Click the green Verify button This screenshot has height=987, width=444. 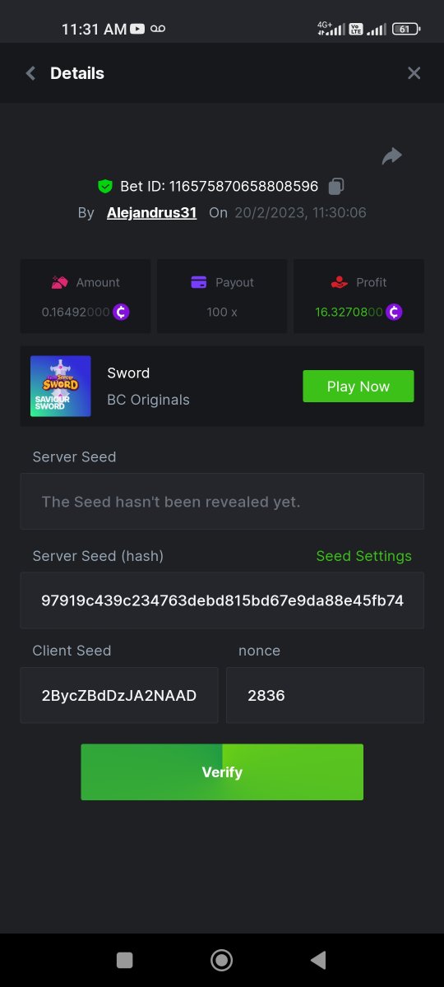coord(222,772)
